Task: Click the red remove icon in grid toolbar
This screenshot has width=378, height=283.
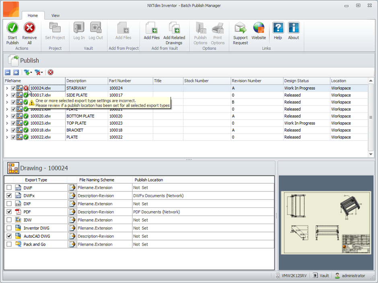Action: pos(50,72)
